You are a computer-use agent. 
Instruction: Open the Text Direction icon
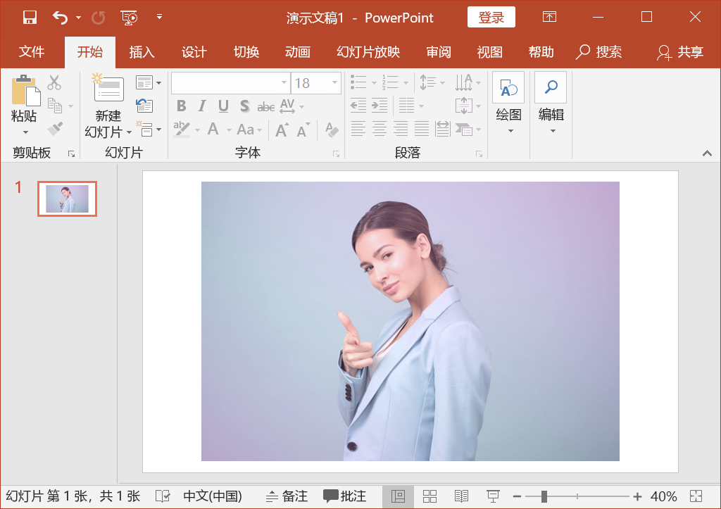click(x=463, y=83)
